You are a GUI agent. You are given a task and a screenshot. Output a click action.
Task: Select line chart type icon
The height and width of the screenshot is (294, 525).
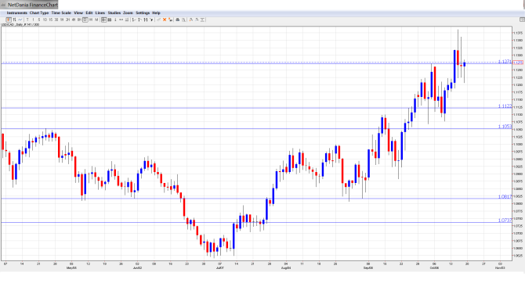(x=20, y=20)
